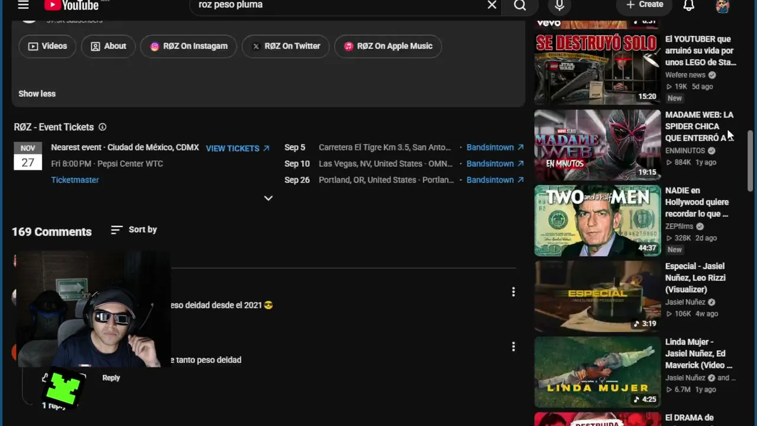Open the Linda Mujer video thumbnail
This screenshot has width=757, height=426.
597,372
